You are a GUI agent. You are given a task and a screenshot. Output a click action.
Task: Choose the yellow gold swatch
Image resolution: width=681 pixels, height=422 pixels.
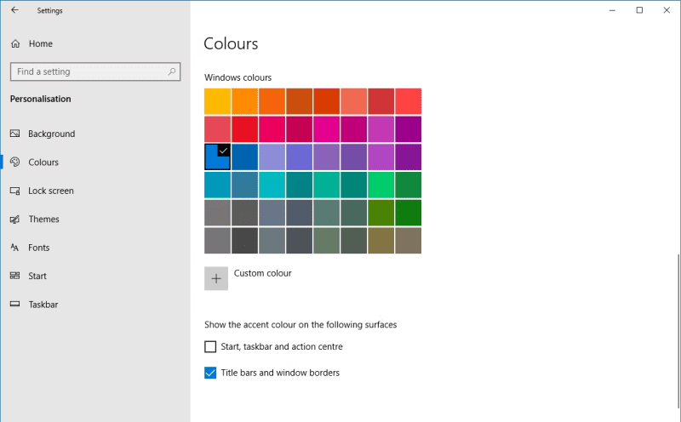(218, 101)
